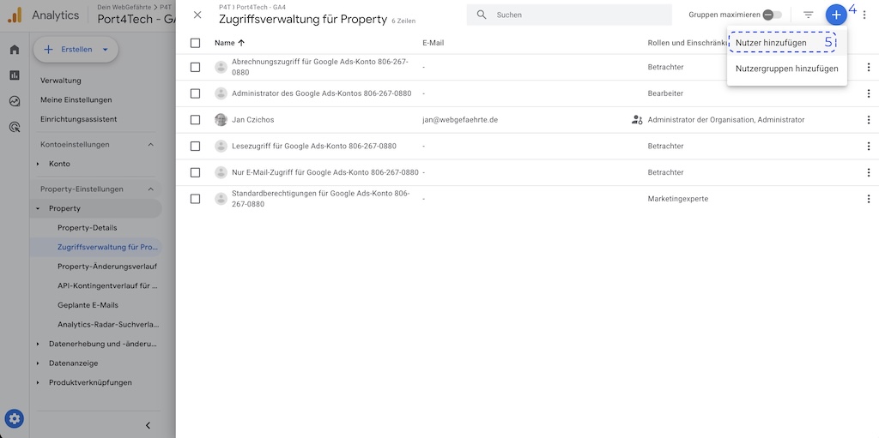Open the Erstellen dropdown button
This screenshot has height=438, width=879.
[76, 50]
